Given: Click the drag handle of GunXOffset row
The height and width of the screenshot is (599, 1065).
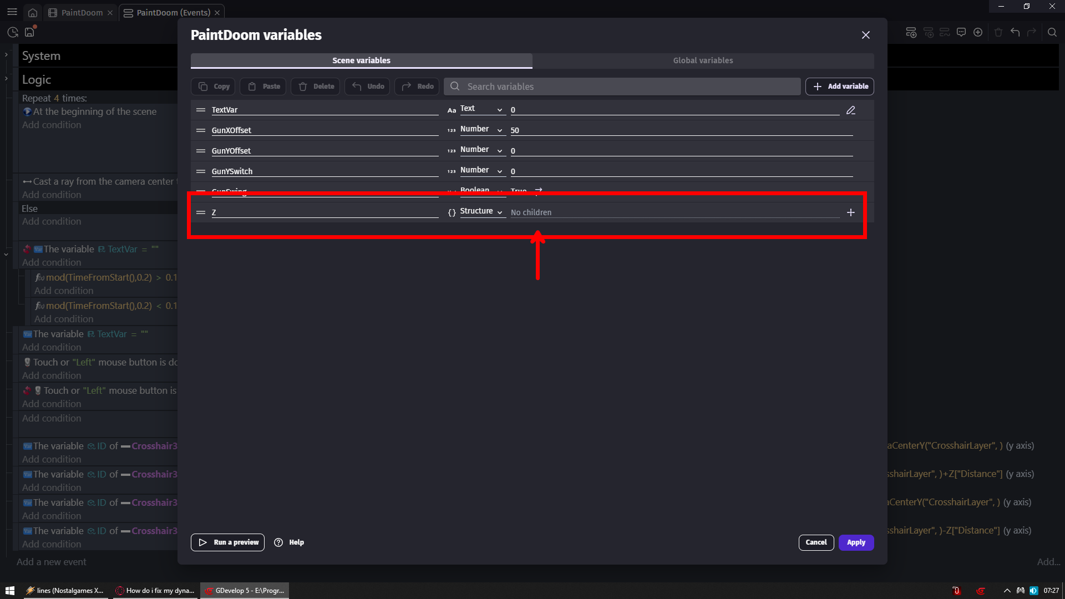Looking at the screenshot, I should click(x=201, y=130).
